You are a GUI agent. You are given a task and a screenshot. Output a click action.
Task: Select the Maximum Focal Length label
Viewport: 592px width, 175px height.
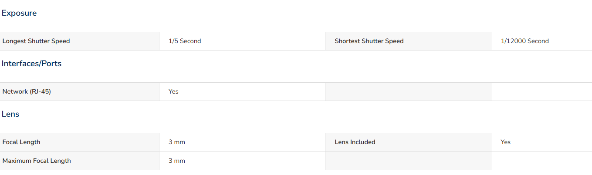[x=37, y=161]
